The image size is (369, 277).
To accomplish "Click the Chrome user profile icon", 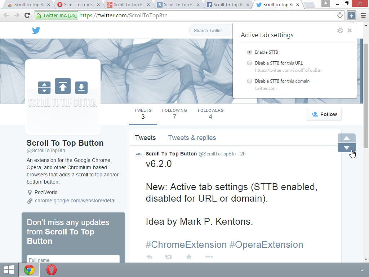I will (325, 3).
